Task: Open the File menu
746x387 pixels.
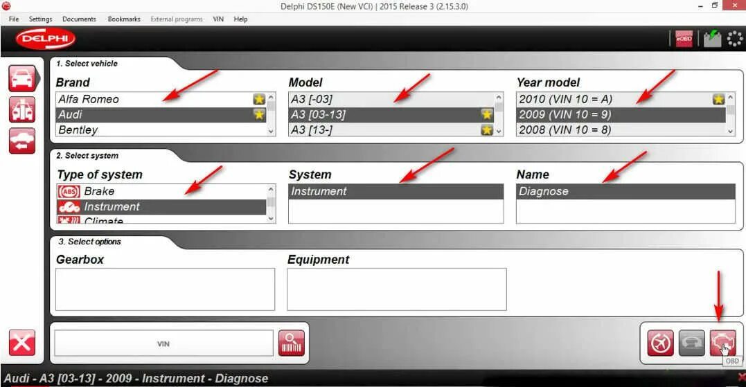Action: (14, 19)
